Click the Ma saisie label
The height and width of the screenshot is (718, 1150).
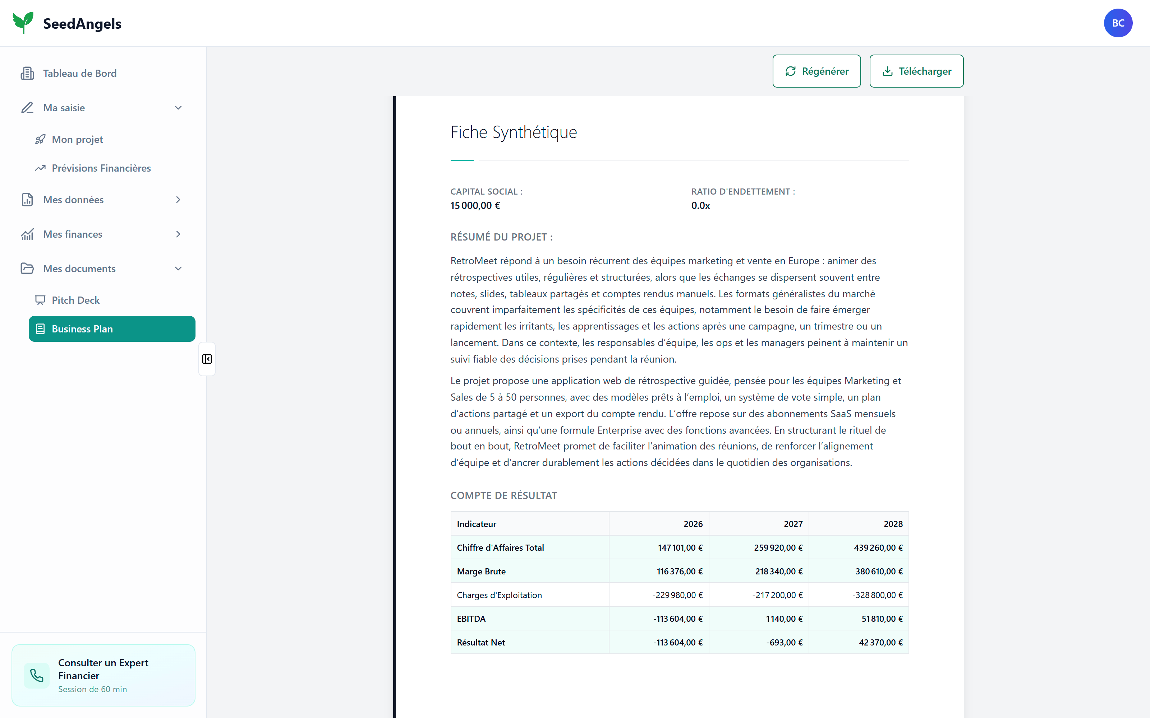64,108
